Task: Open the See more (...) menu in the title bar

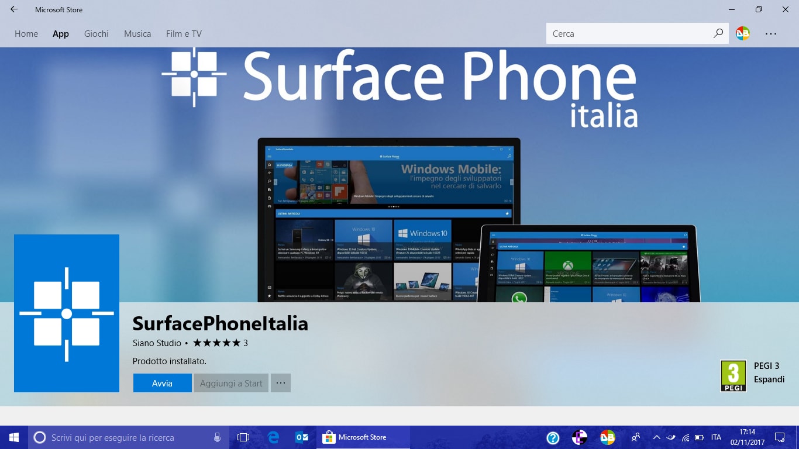Action: click(x=771, y=33)
